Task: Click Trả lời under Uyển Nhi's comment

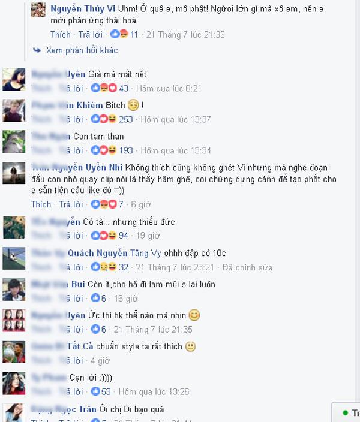Action: (x=71, y=204)
